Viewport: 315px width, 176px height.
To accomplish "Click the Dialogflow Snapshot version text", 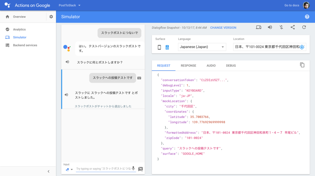I will tap(179, 28).
